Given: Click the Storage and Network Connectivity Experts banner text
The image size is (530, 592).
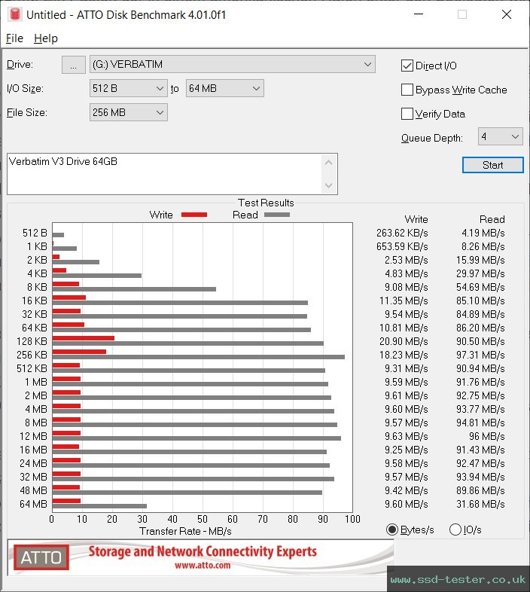Looking at the screenshot, I should 203,551.
